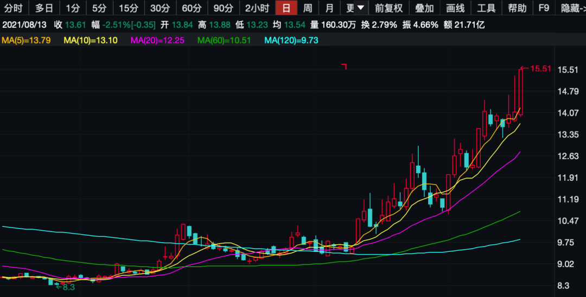The width and height of the screenshot is (586, 297).
Task: Select the 多日 multi-day tab
Action: pos(44,8)
